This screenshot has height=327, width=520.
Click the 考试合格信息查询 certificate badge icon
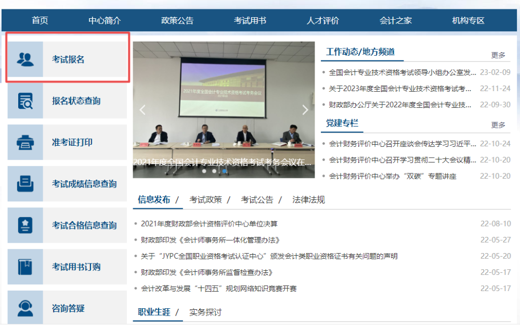click(x=25, y=225)
